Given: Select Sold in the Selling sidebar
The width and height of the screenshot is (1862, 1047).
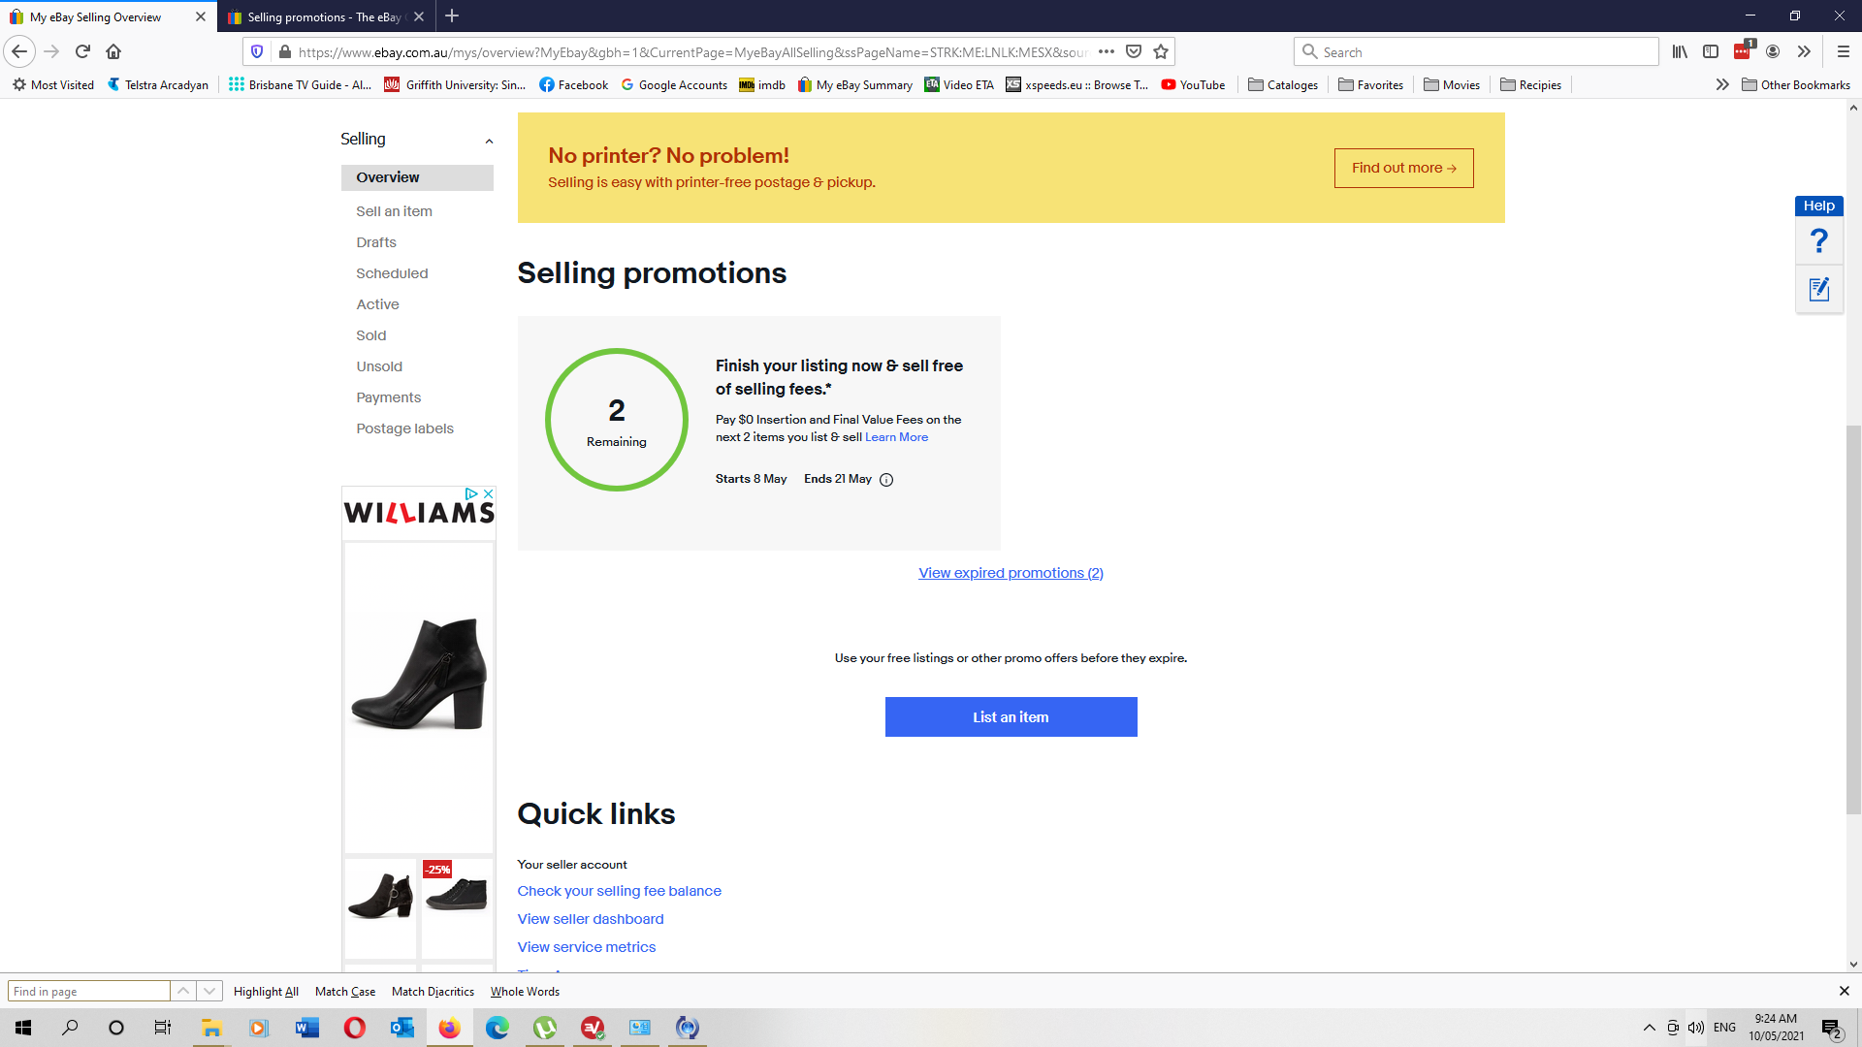Looking at the screenshot, I should pos(371,335).
